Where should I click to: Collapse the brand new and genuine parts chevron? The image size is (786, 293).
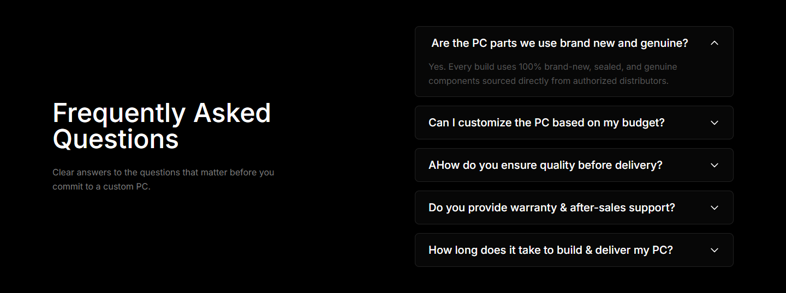pos(714,43)
